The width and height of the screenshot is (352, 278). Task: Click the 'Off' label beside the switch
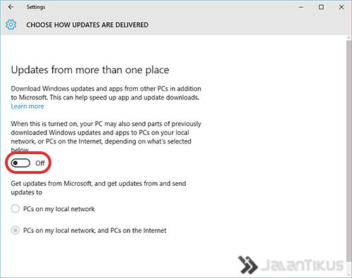pyautogui.click(x=40, y=163)
